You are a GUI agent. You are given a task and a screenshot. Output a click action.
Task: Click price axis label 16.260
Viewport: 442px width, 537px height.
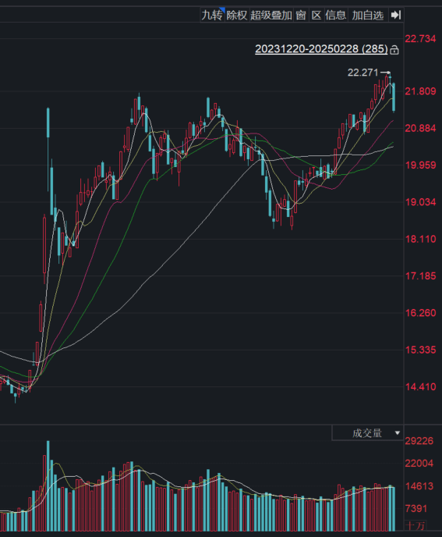pyautogui.click(x=420, y=313)
